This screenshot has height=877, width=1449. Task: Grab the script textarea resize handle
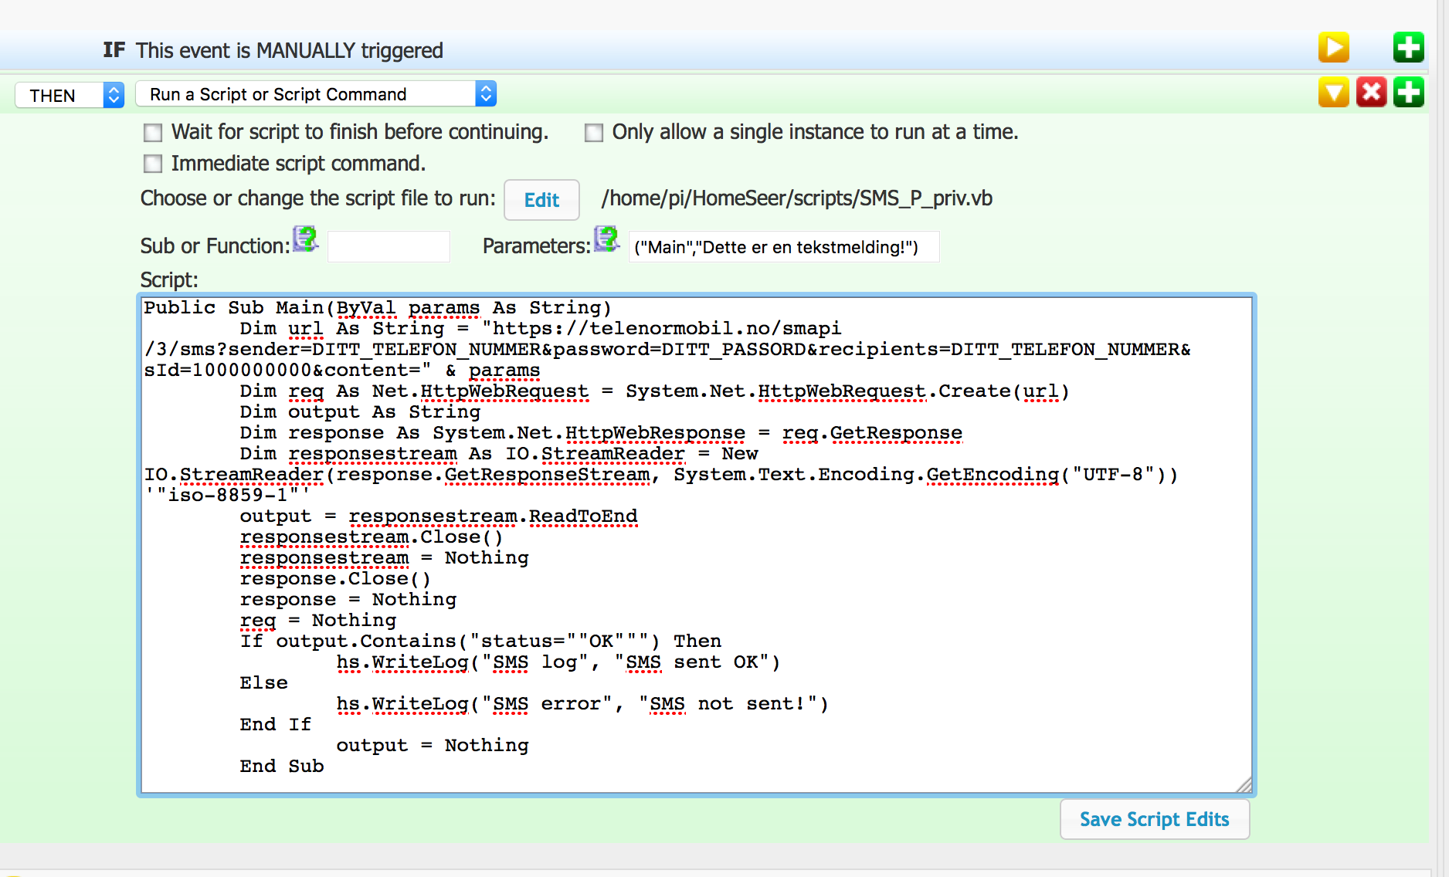click(x=1244, y=785)
